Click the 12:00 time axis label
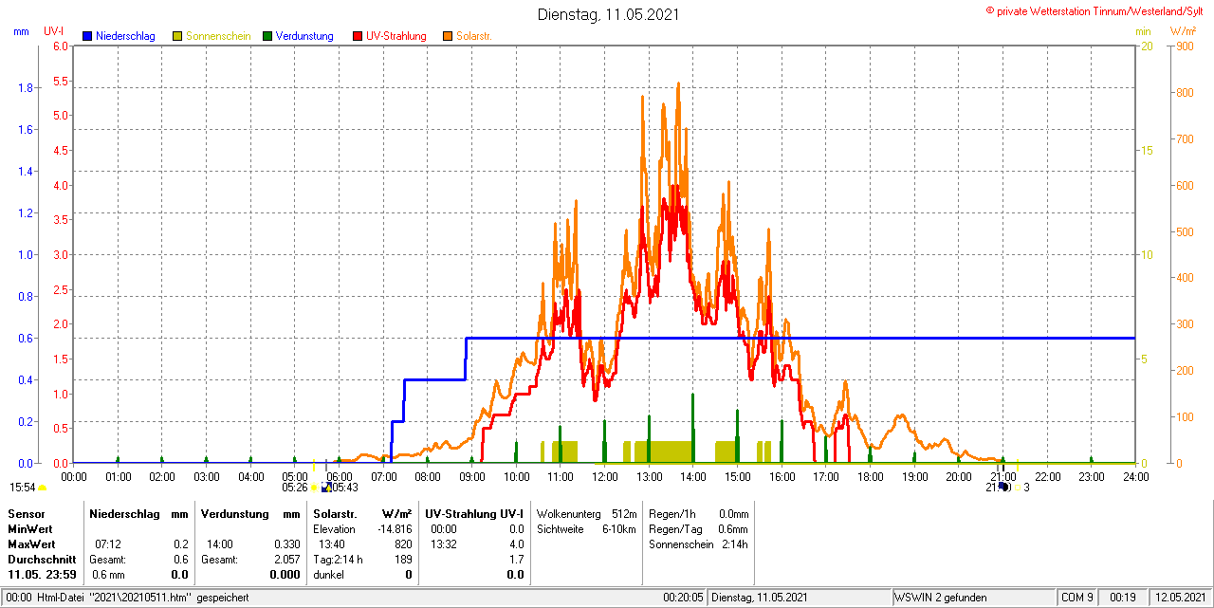The image size is (1214, 608). pos(604,476)
